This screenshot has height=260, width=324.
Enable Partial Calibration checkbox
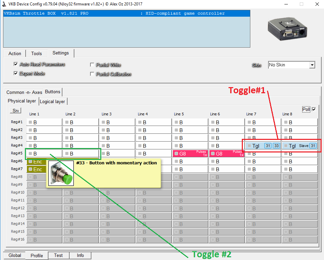(x=92, y=74)
